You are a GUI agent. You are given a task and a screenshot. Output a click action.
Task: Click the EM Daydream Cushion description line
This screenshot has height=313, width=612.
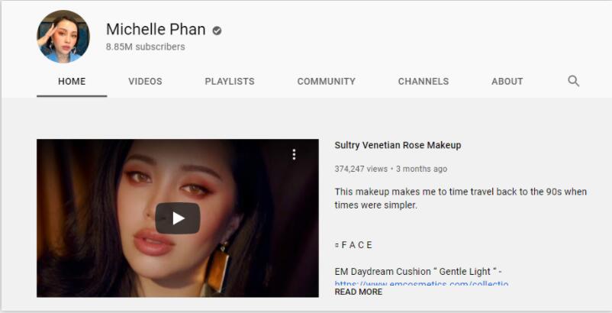[418, 271]
